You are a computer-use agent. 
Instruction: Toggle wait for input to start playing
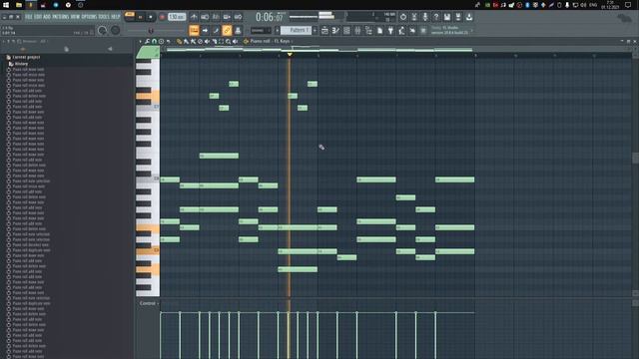pyautogui.click(x=205, y=17)
